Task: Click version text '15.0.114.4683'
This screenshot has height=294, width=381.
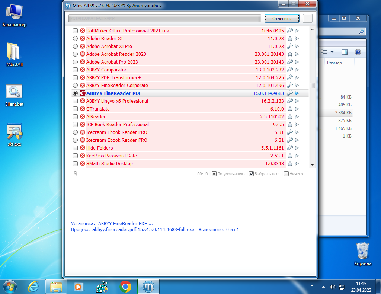Action: point(269,93)
